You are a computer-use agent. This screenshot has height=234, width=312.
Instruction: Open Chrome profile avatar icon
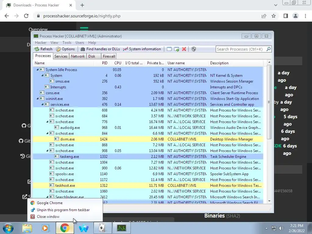(296, 16)
